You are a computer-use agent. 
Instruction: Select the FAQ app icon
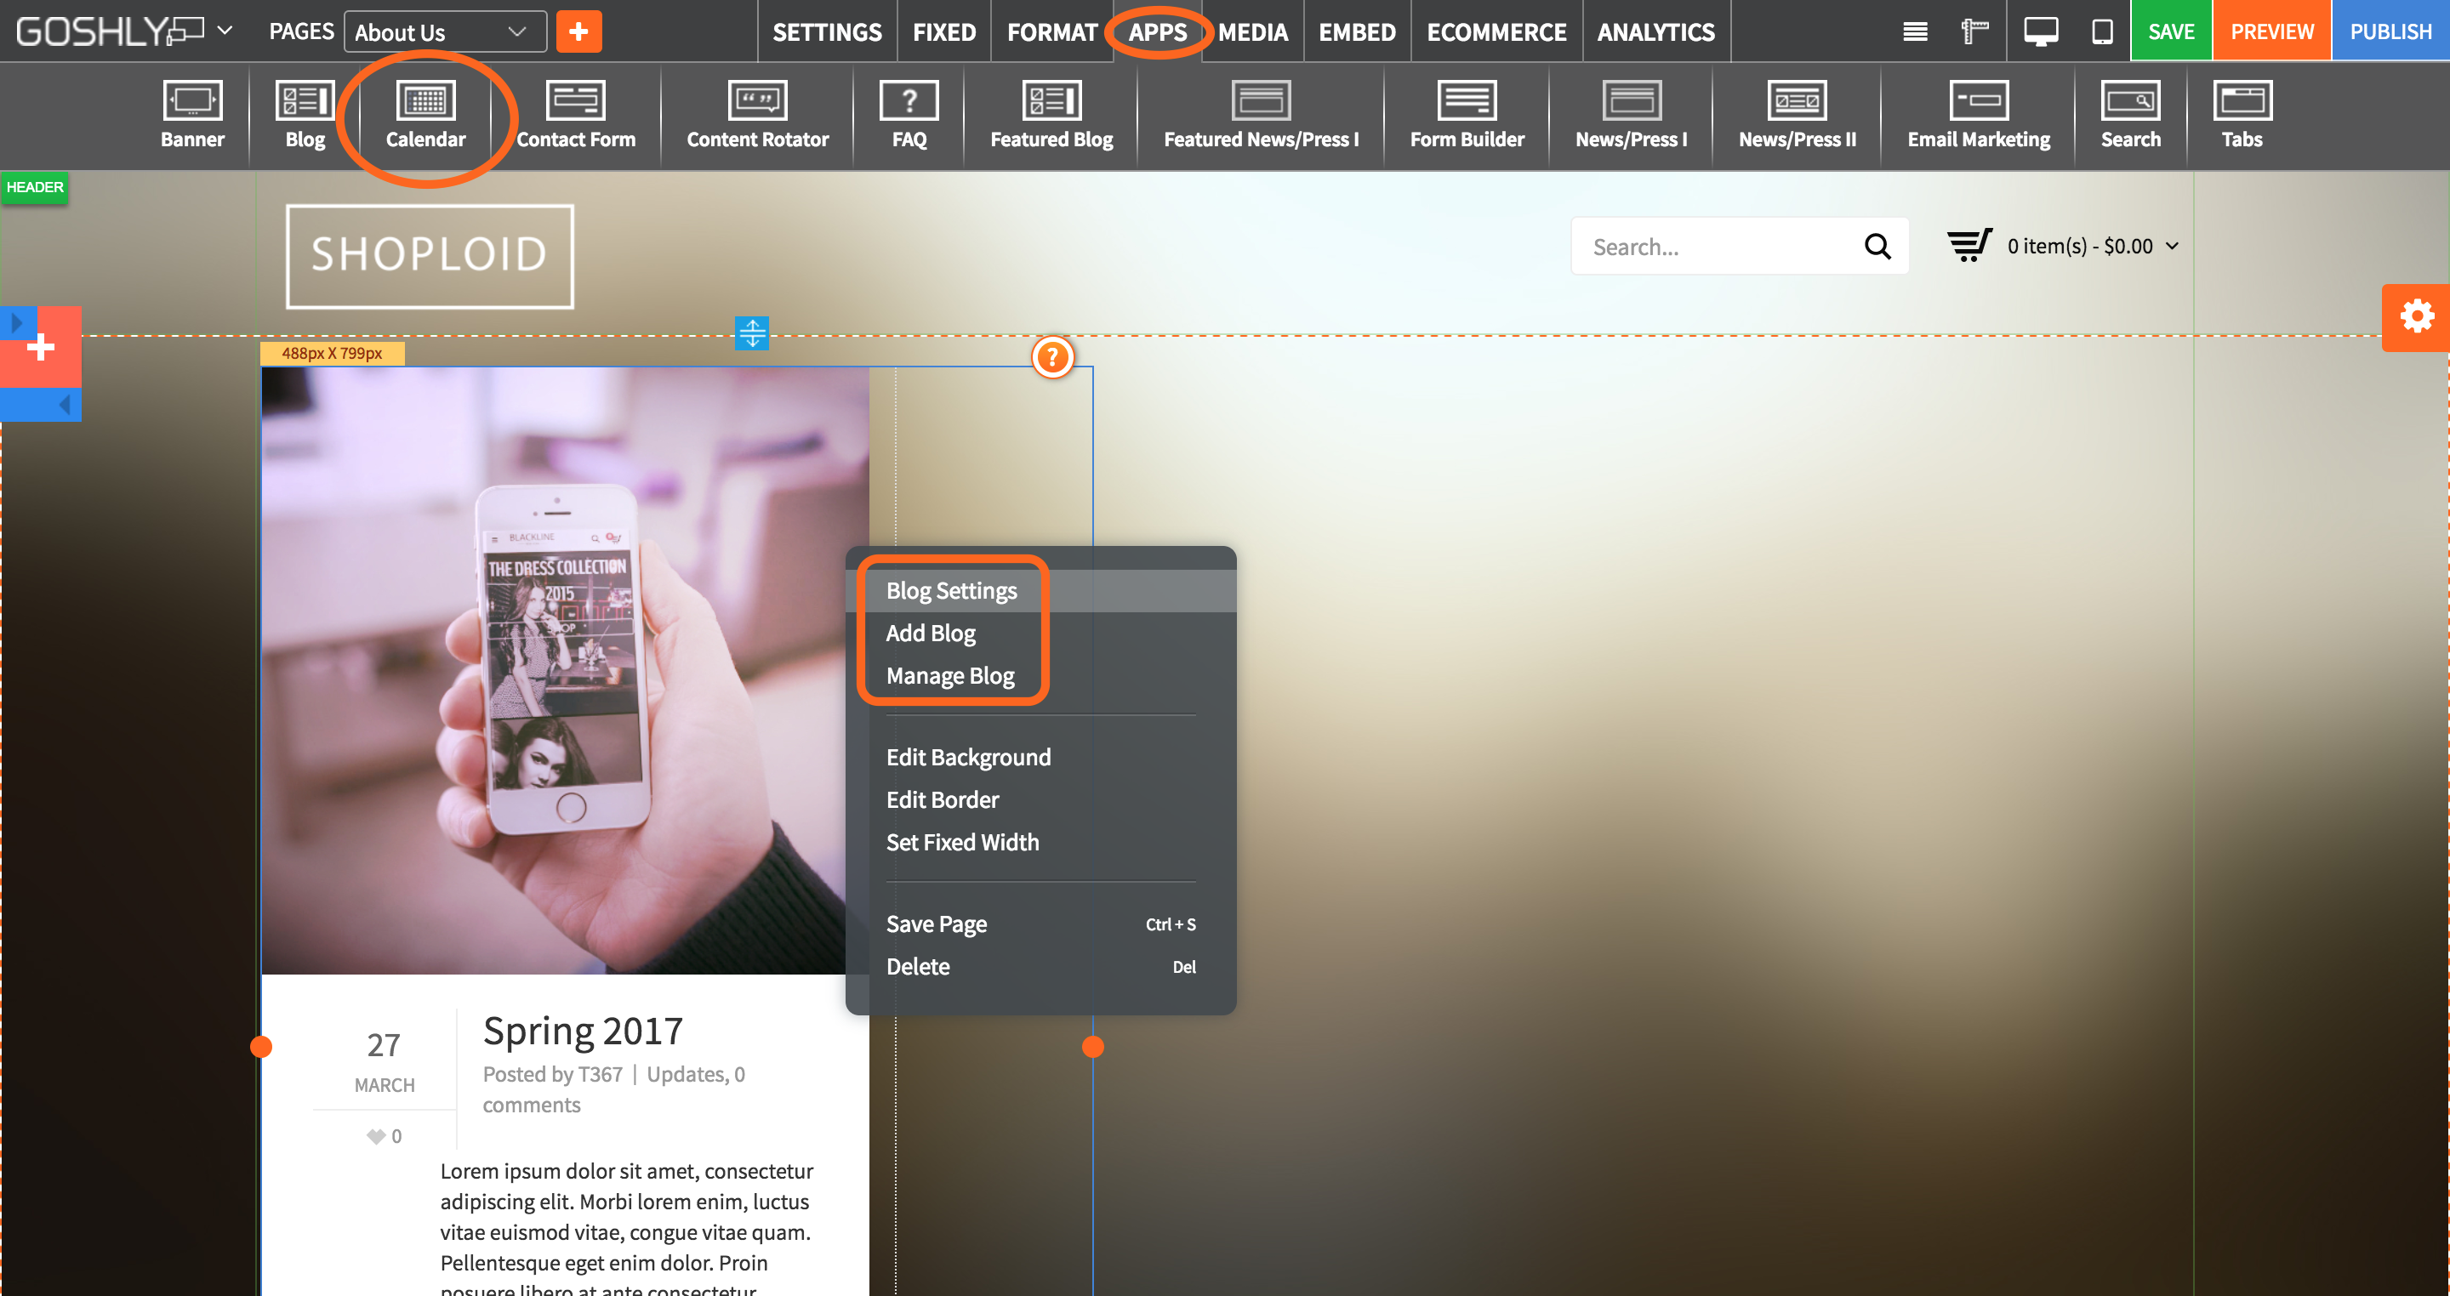click(909, 115)
